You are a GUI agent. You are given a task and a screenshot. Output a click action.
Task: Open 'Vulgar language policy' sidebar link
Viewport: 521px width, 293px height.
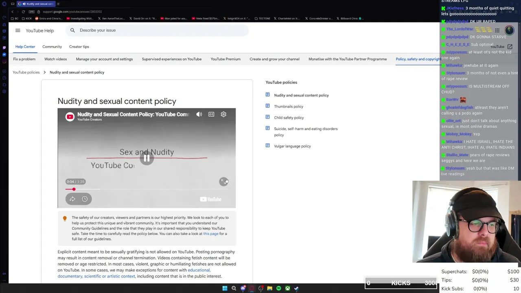292,146
